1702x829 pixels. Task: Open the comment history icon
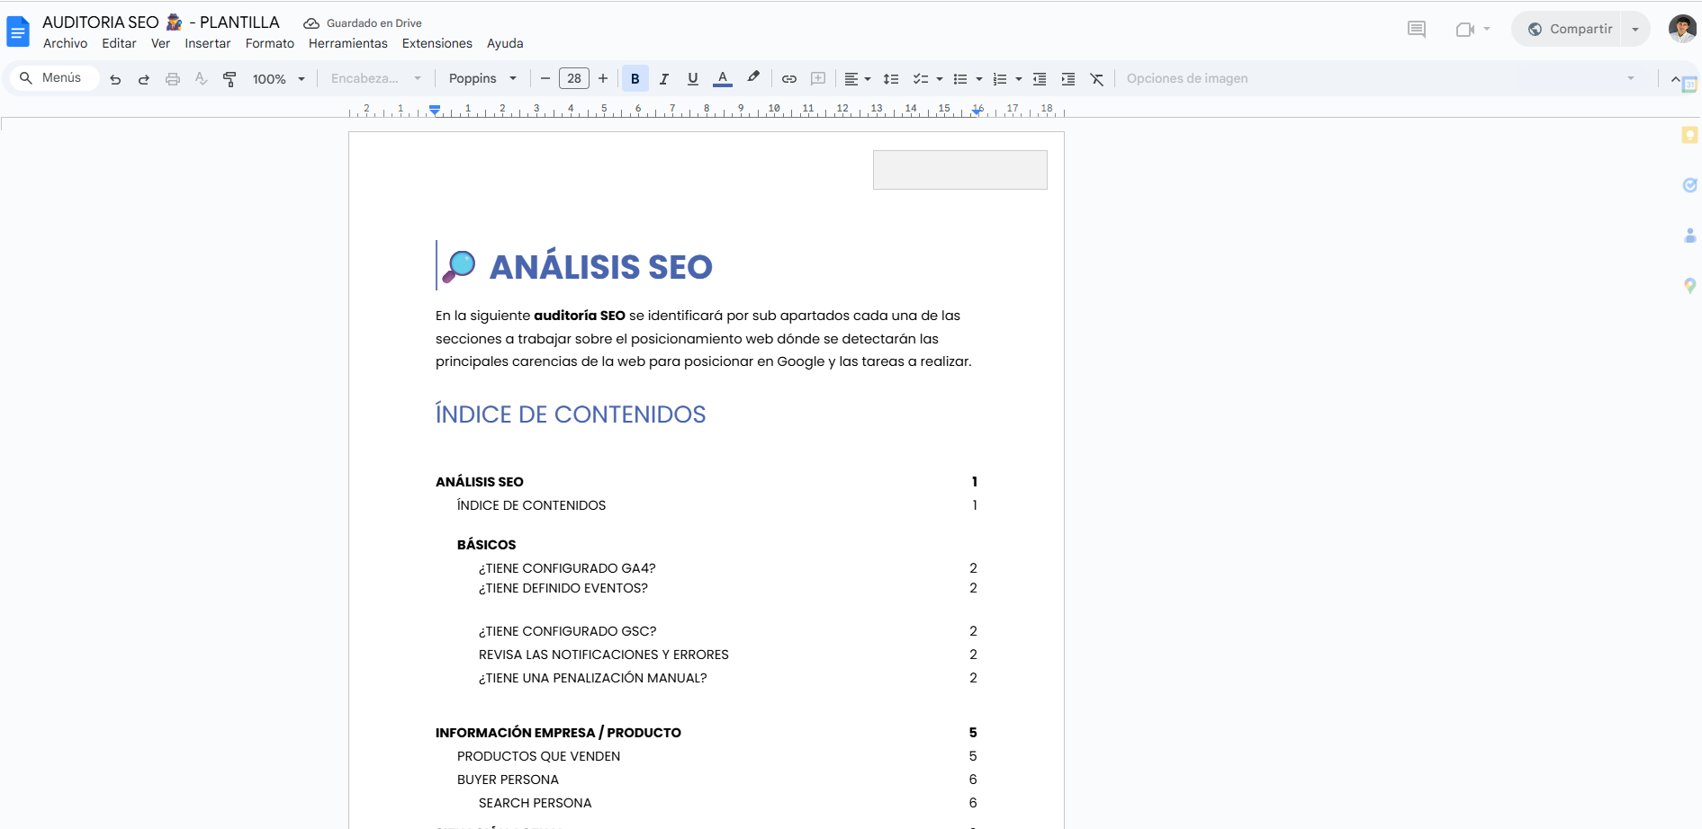coord(1416,29)
